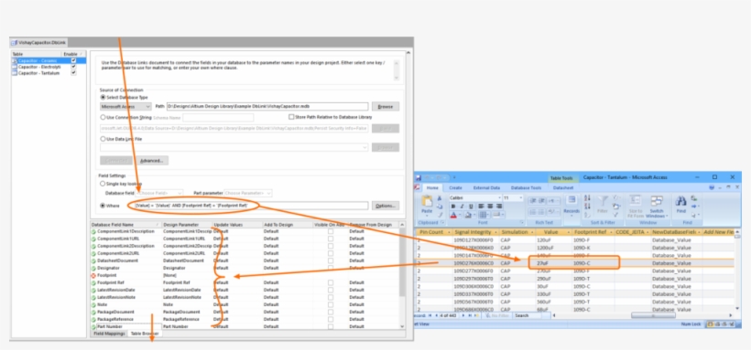The height and width of the screenshot is (350, 751).
Task: Click the Underline icon in Access Font group
Action: click(x=471, y=207)
